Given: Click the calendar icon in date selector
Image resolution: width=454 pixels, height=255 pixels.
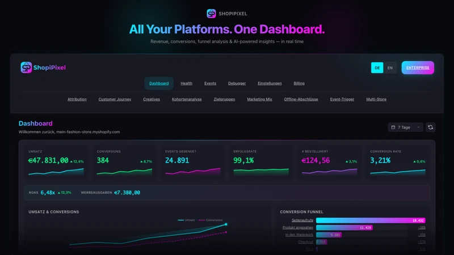Looking at the screenshot, I should [x=393, y=127].
